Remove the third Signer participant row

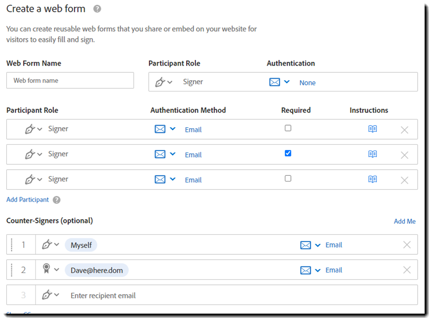click(x=404, y=180)
